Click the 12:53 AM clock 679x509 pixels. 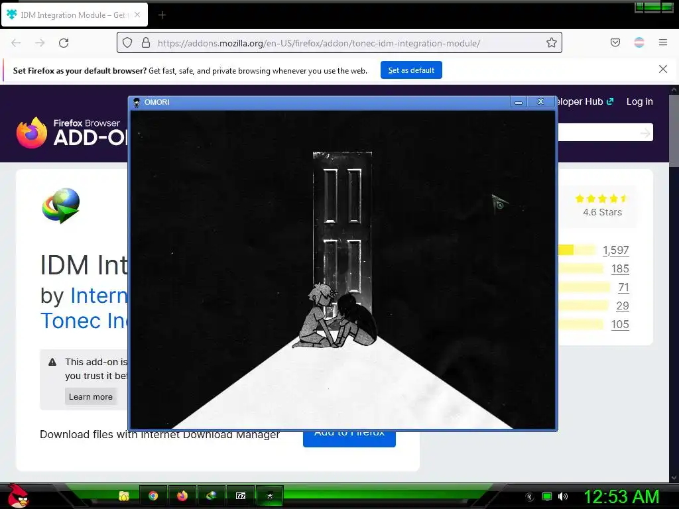point(621,496)
